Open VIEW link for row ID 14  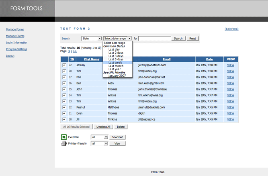tap(231, 95)
